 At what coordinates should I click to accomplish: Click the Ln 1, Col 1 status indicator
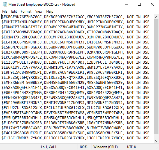coord(49,147)
